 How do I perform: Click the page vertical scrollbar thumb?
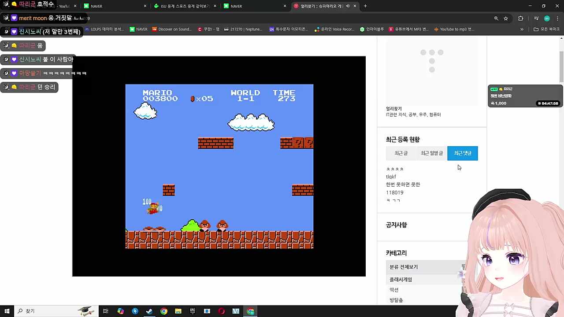tap(561, 66)
